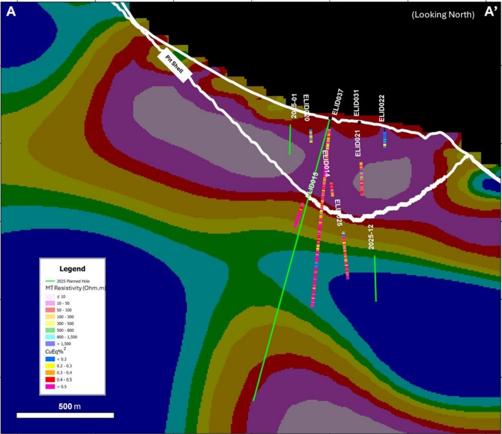
Task: Choose the 0.4 - 0.5 CuEq% red swatch
Action: tap(51, 380)
